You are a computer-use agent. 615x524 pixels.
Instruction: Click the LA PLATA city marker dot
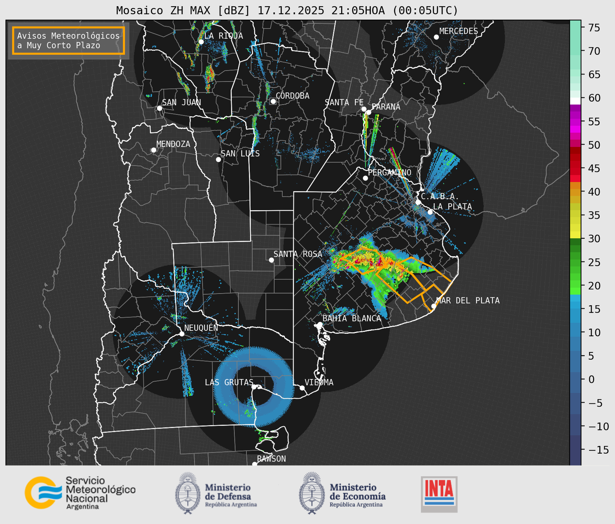tap(430, 212)
